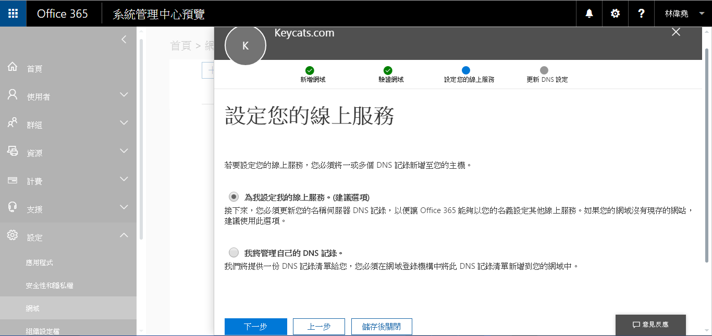This screenshot has height=336, width=712.
Task: Click the 支援 headset icon in sidebar
Action: pyautogui.click(x=13, y=207)
